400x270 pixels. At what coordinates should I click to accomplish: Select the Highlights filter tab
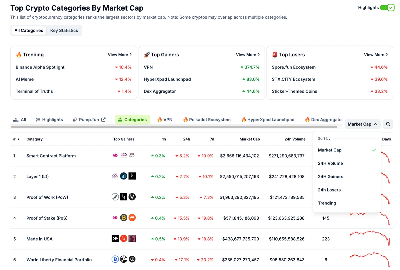coord(49,120)
